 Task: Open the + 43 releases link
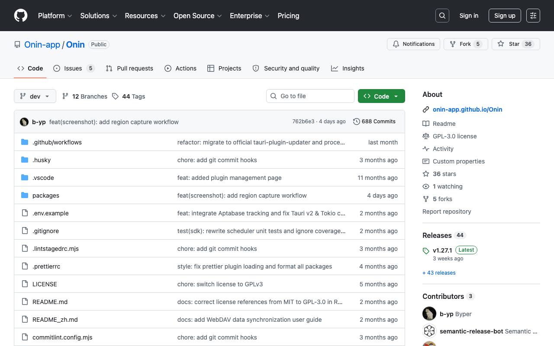coord(439,273)
